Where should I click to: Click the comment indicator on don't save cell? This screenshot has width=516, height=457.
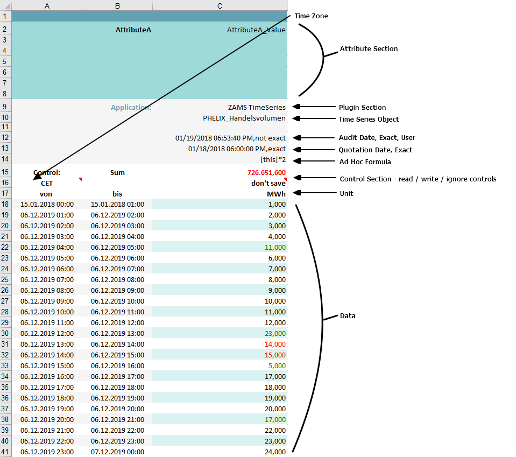point(285,179)
